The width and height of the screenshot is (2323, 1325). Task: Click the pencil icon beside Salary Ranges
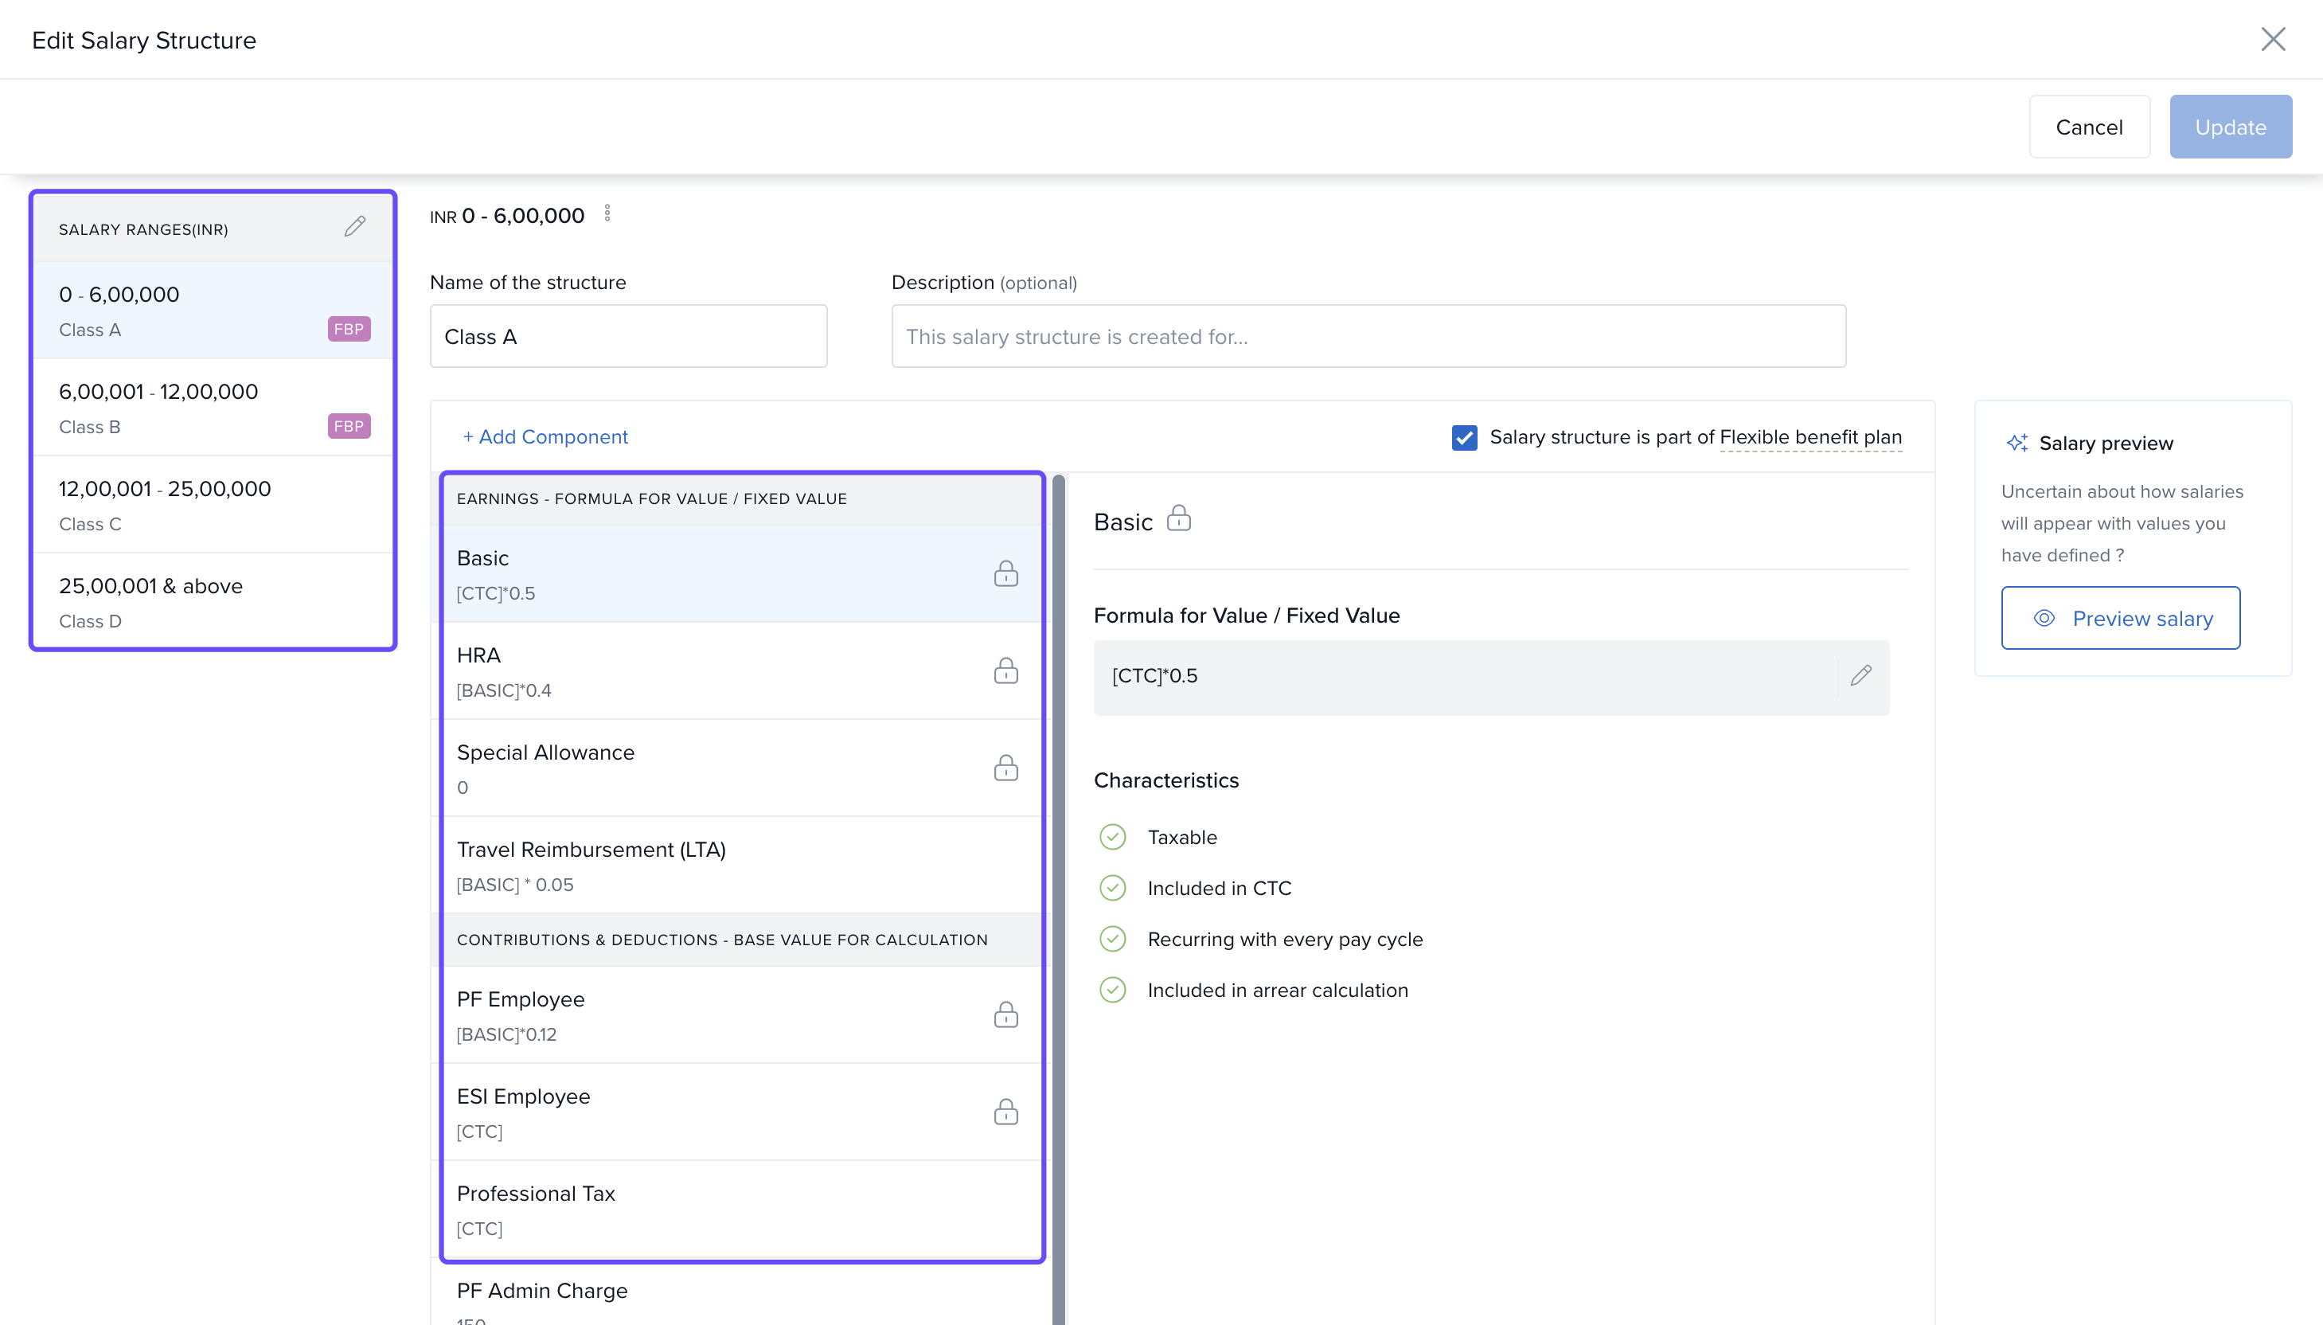click(355, 227)
